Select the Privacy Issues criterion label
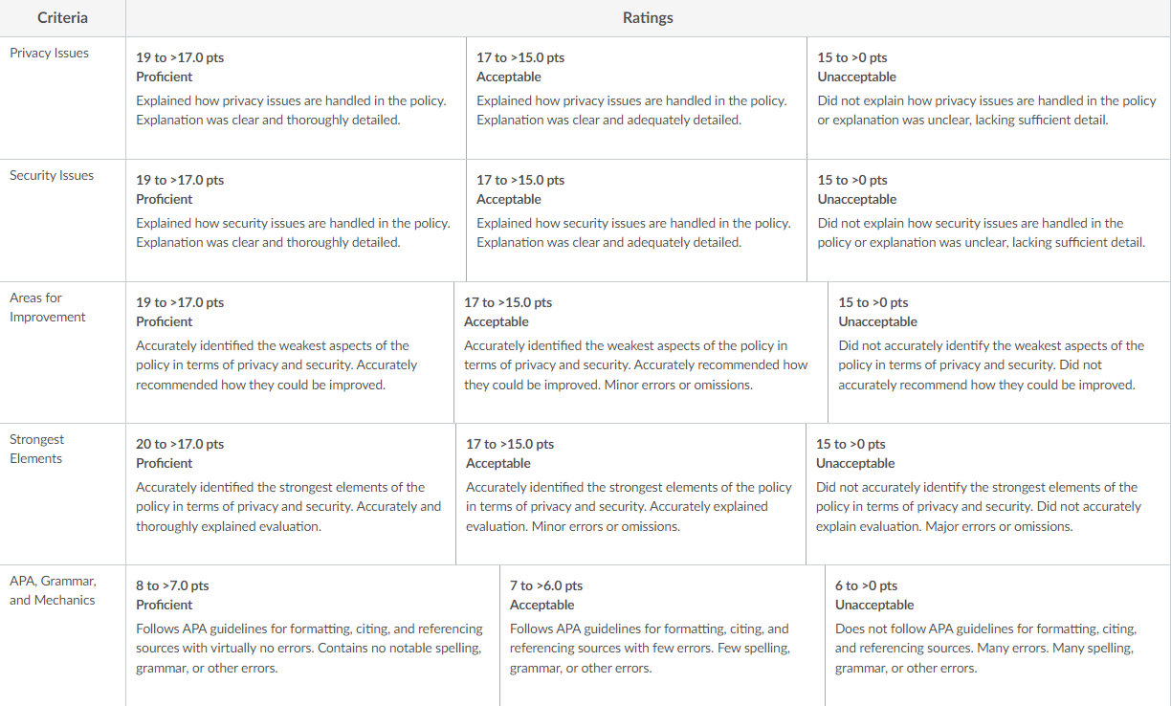Viewport: 1171px width, 706px height. pyautogui.click(x=49, y=54)
